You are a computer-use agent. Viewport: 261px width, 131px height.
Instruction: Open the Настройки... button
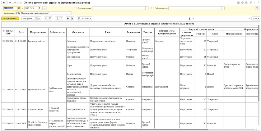tap(28, 19)
